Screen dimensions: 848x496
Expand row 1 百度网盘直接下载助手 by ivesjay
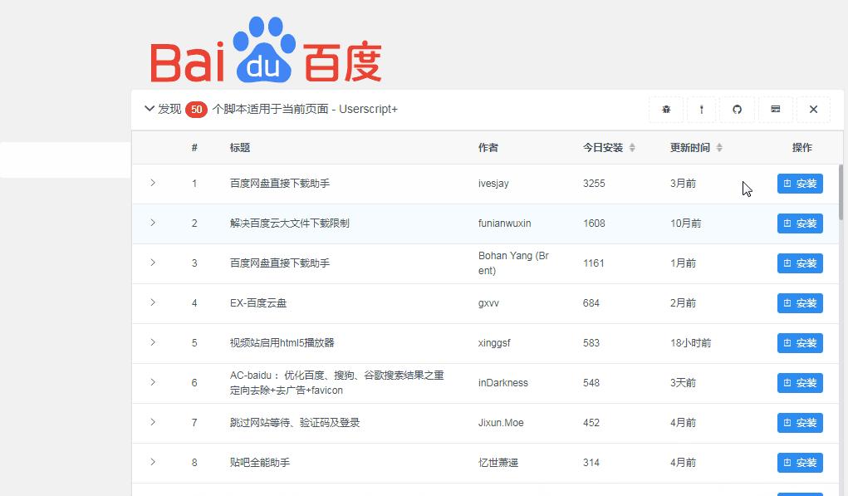point(153,183)
